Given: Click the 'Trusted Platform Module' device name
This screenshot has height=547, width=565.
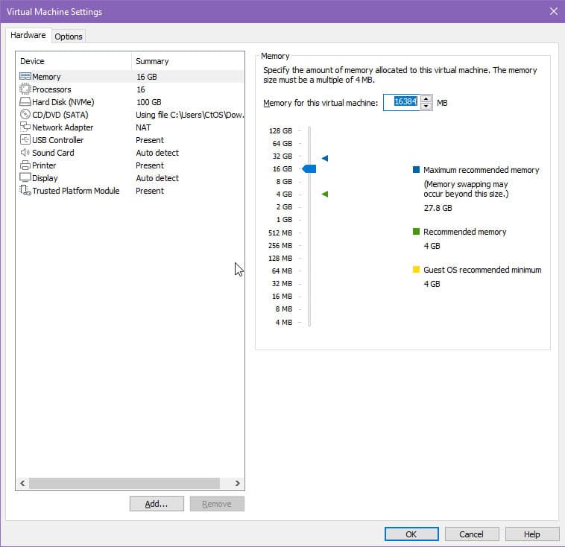Looking at the screenshot, I should point(76,191).
